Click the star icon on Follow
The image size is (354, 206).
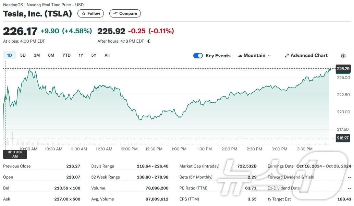point(83,14)
